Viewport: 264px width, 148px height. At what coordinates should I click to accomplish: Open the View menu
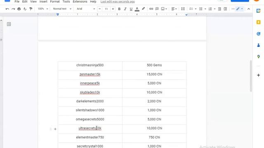[x=33, y=2]
